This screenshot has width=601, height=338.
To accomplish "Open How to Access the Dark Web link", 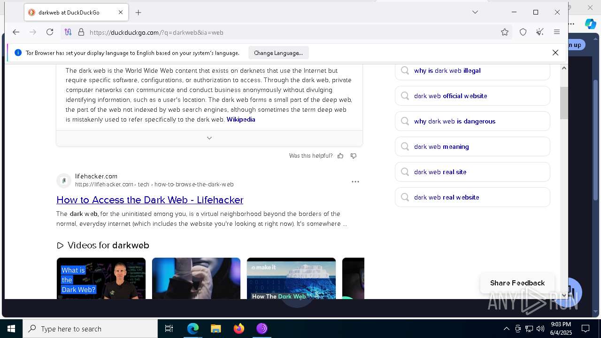I will tap(150, 200).
